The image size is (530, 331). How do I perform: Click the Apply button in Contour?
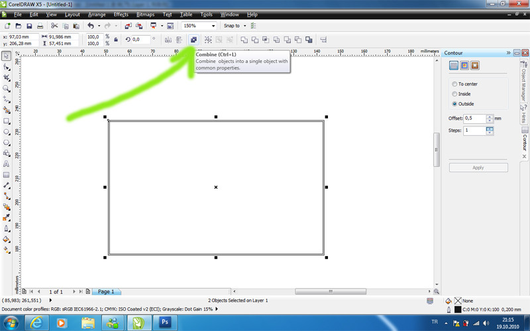pyautogui.click(x=478, y=167)
